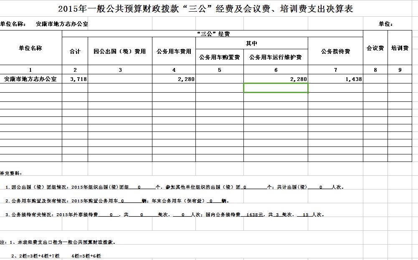Click the '公务接待费' header cell
Image resolution: width=418 pixels, height=260 pixels.
point(336,51)
